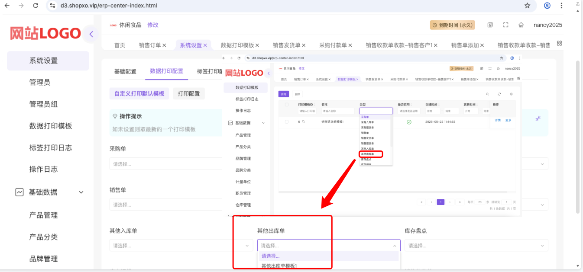
Task: Select the 基础配置 sub-tab
Action: pyautogui.click(x=125, y=71)
